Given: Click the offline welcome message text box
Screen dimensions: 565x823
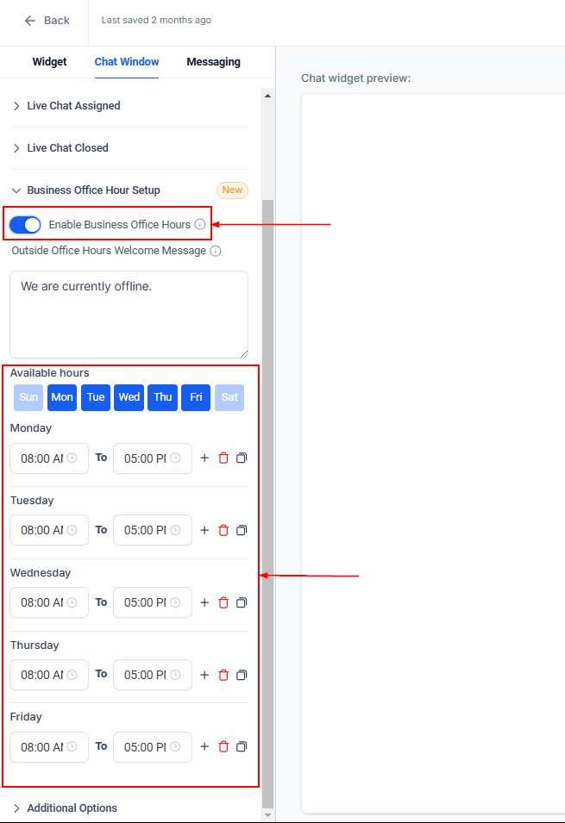Looking at the screenshot, I should (129, 315).
